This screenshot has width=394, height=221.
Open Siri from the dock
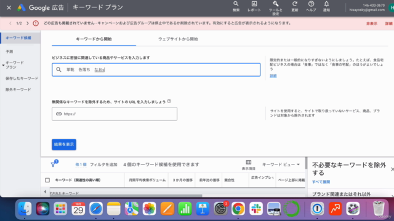pos(42,209)
